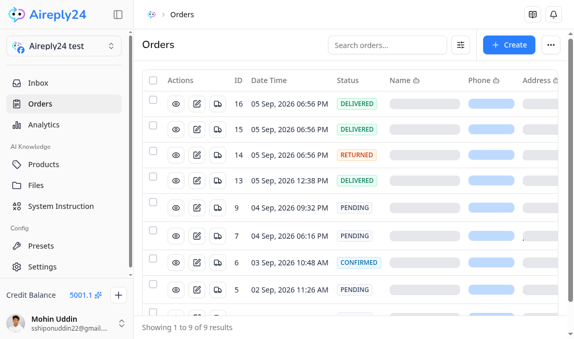Click the CONFIRMED status badge of order 6
This screenshot has width=574, height=339.
pos(359,263)
